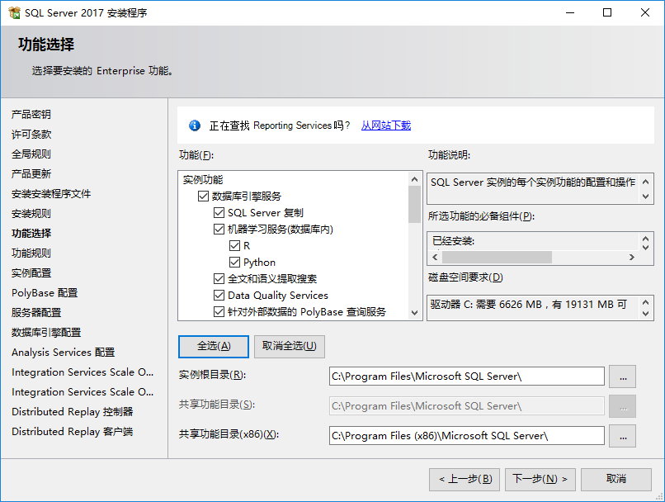Toggle 全文和语义提取搜索 checkbox
This screenshot has width=665, height=502.
[x=219, y=279]
